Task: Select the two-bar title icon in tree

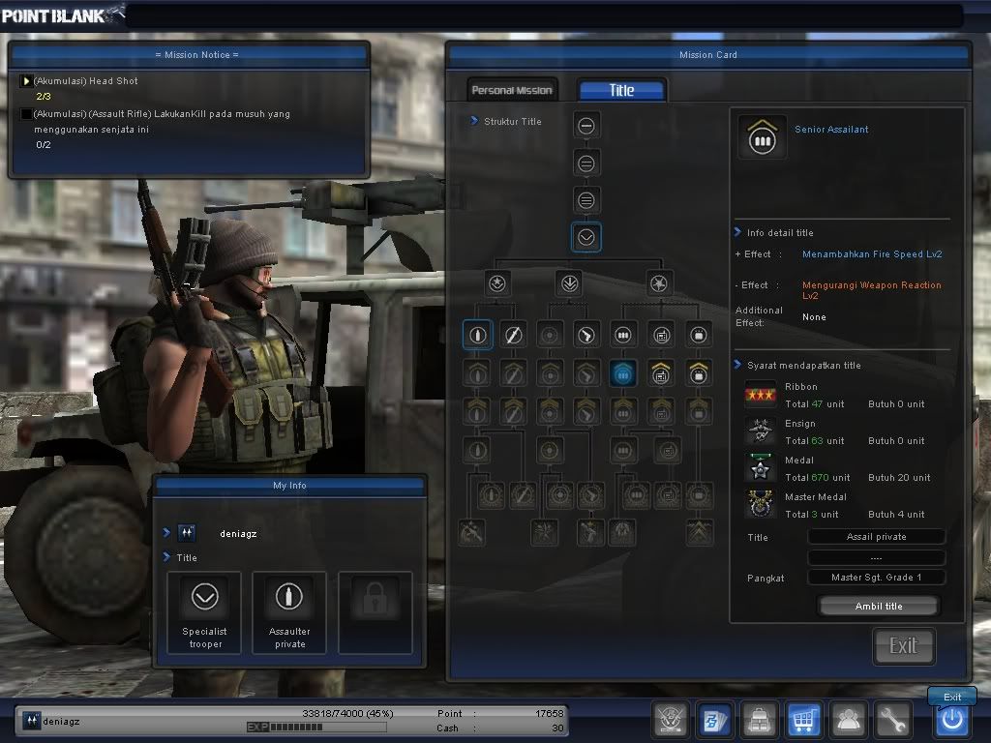Action: coord(586,163)
